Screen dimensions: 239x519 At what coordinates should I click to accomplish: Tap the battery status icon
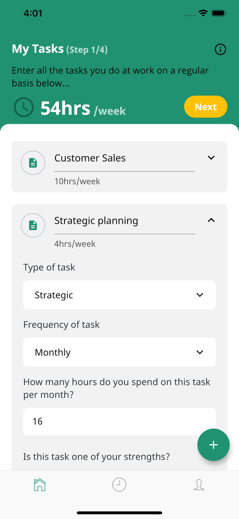pos(219,13)
